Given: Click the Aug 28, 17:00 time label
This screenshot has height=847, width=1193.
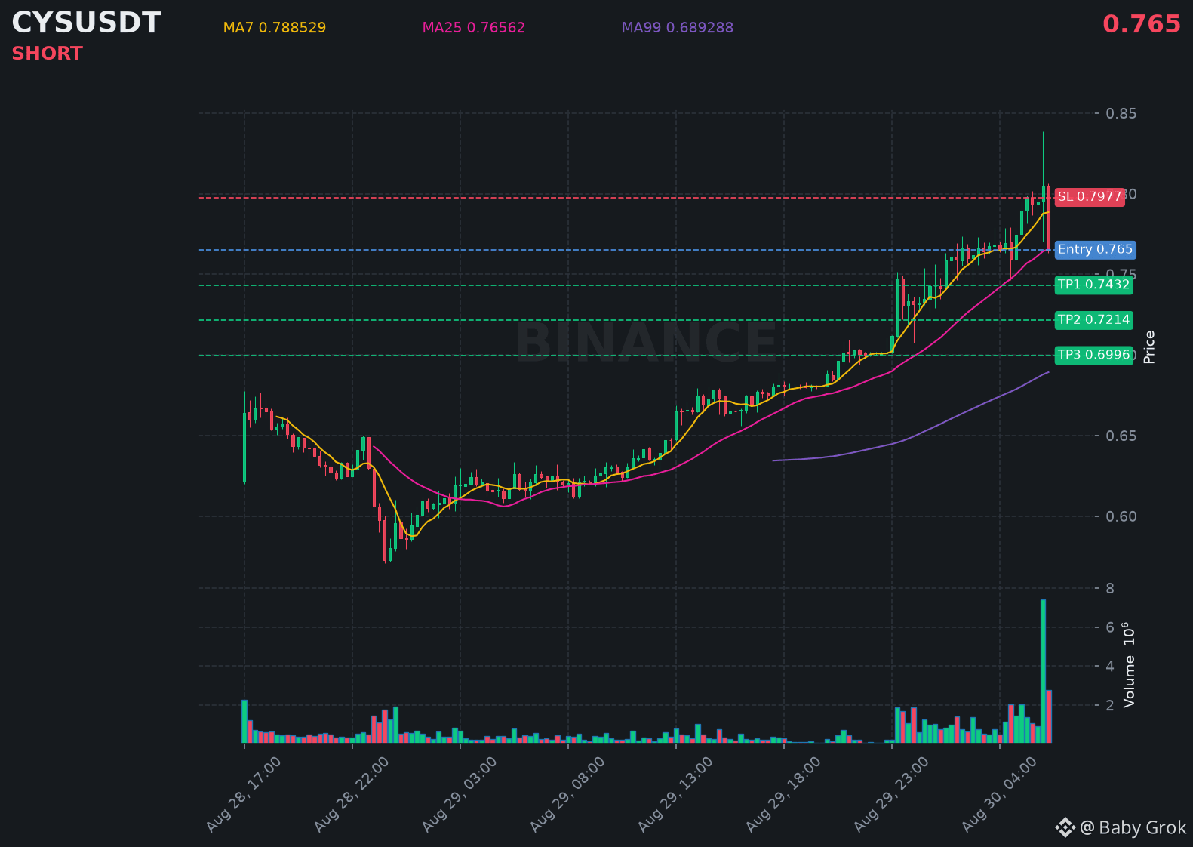Looking at the screenshot, I should [x=244, y=794].
